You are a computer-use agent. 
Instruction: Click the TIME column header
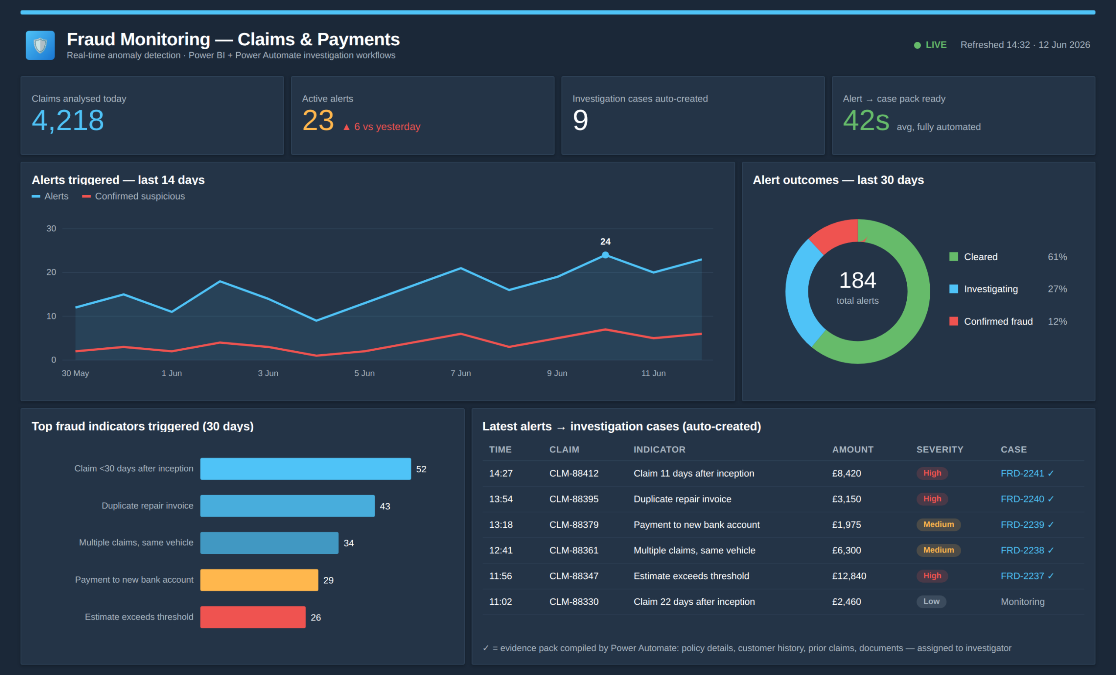[x=500, y=450]
